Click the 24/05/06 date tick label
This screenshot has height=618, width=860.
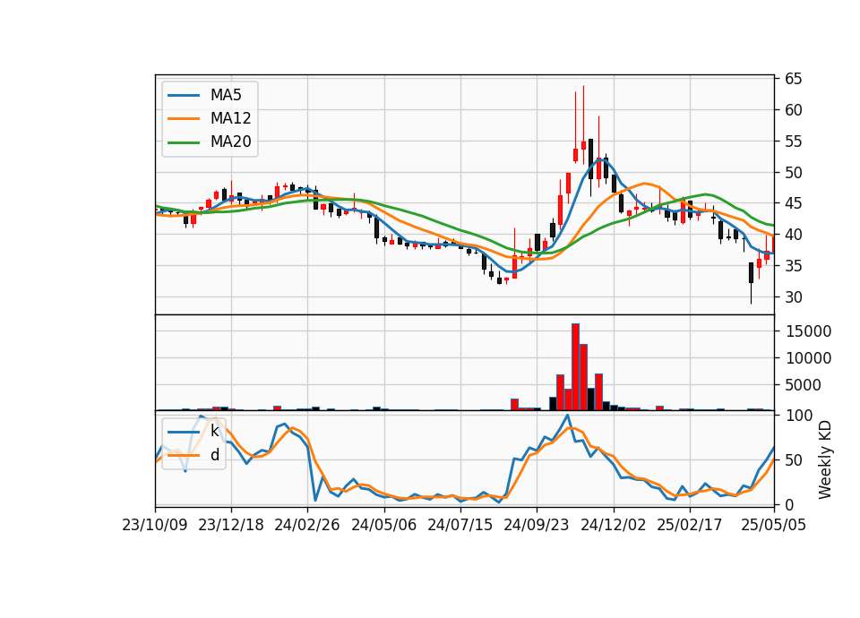point(384,525)
